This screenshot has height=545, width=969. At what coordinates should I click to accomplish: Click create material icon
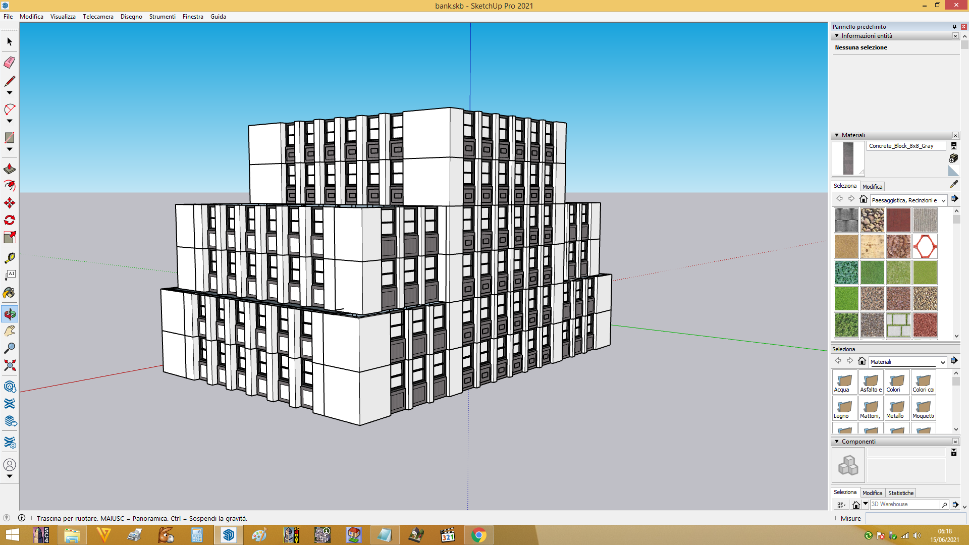(953, 158)
